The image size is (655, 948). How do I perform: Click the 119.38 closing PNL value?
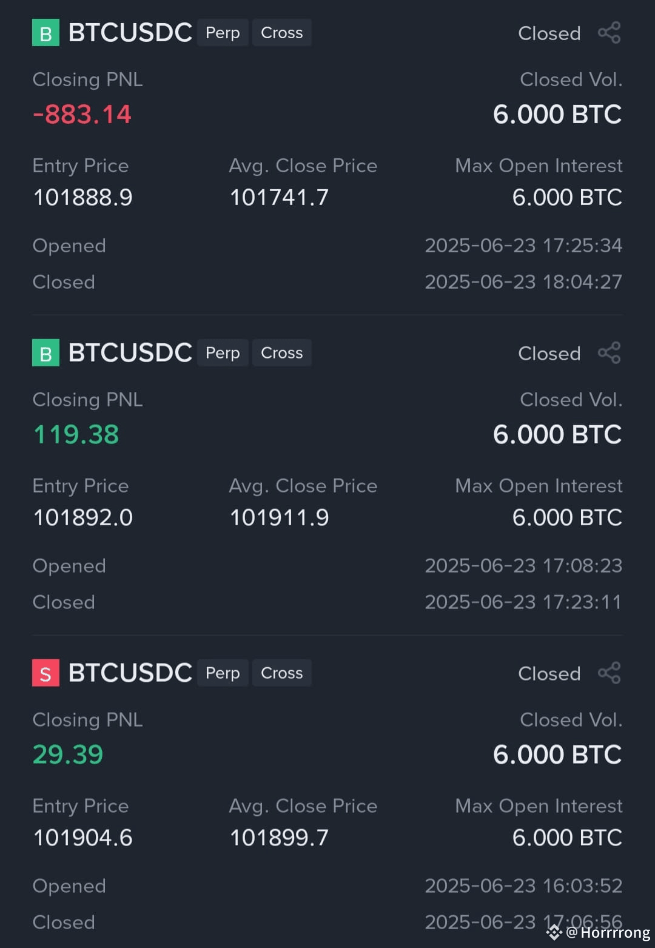pyautogui.click(x=76, y=435)
